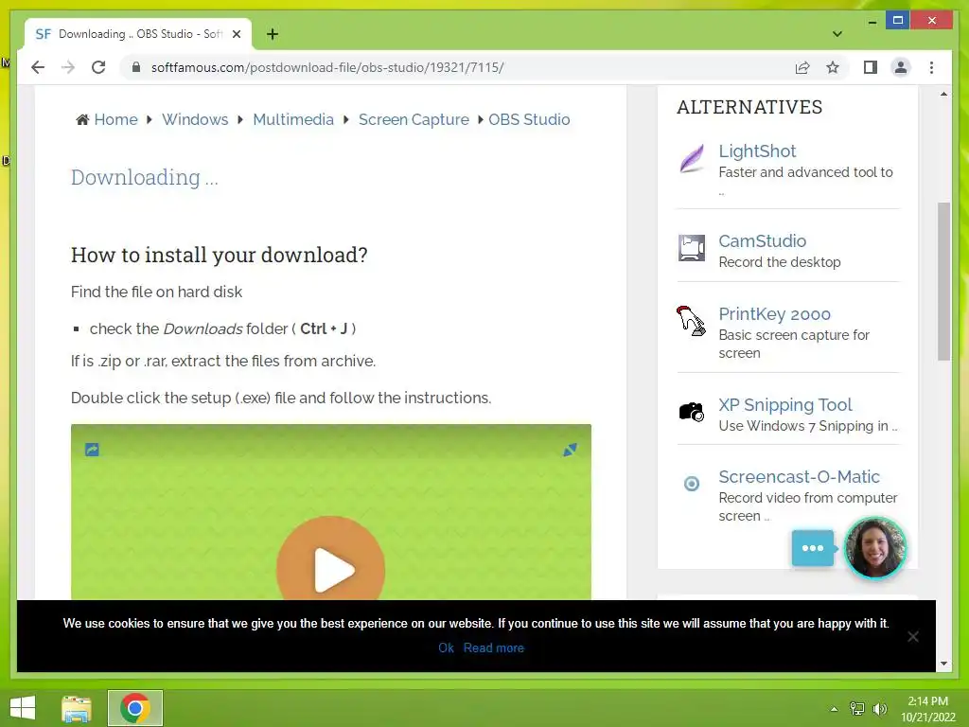Open the XP Snipping Tool link
This screenshot has height=727, width=969.
(x=784, y=404)
